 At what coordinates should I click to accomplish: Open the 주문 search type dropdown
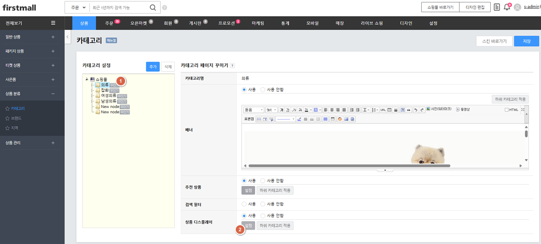pyautogui.click(x=77, y=8)
